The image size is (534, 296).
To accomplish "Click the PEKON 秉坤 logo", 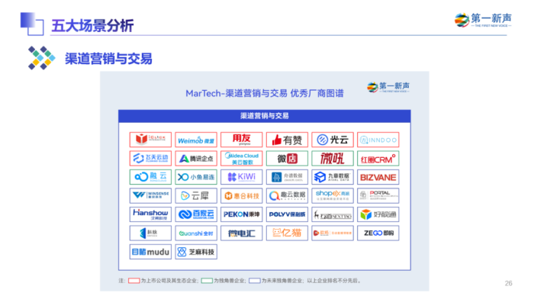I will (242, 214).
